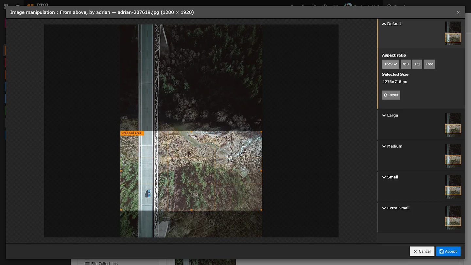471x265 pixels.
Task: Accept the image crop changes
Action: click(448, 251)
